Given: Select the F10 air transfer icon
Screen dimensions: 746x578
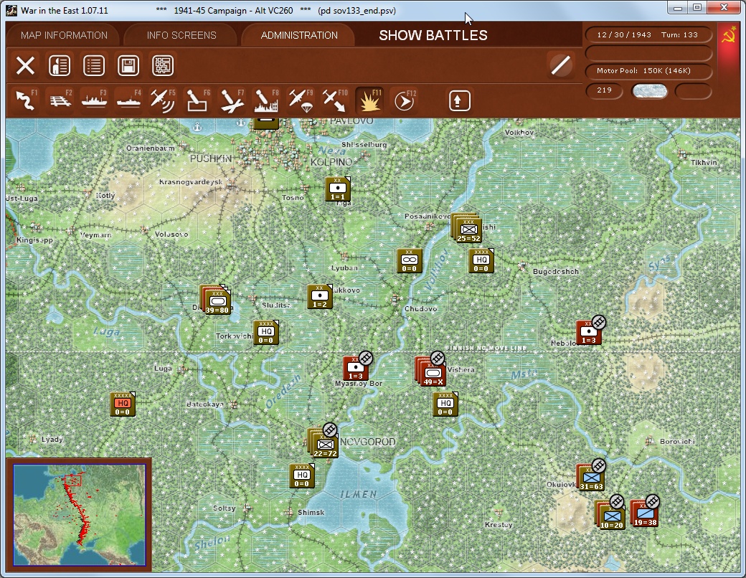Looking at the screenshot, I should click(x=334, y=100).
